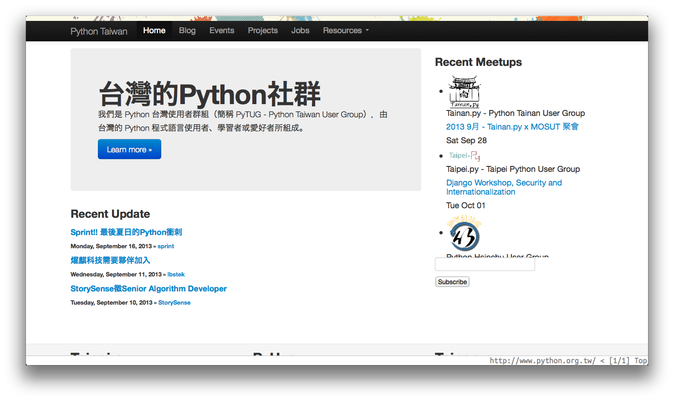674x401 pixels.
Task: Visit the Jobs navigation item
Action: tap(300, 30)
